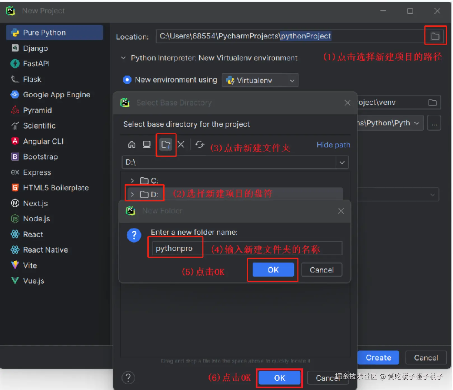Go to desktop directory icon
Screen dimensions: 453x390
pyautogui.click(x=147, y=145)
